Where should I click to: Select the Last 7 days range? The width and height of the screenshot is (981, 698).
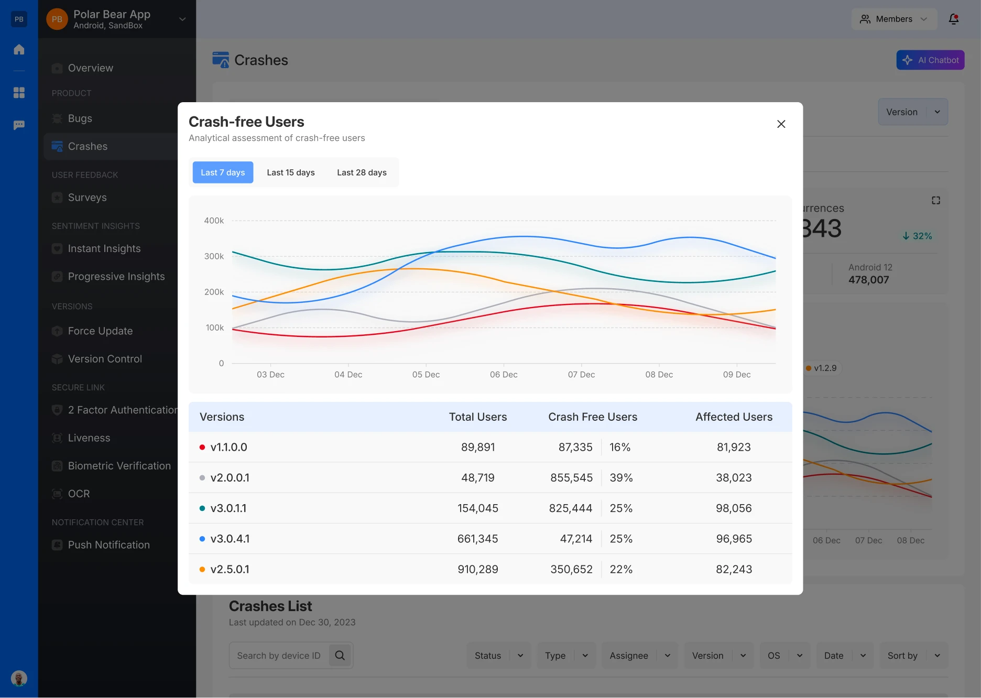[223, 172]
